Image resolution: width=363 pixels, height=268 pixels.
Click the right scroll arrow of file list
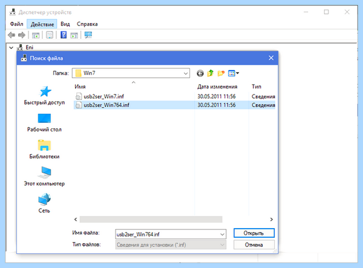[271, 219]
